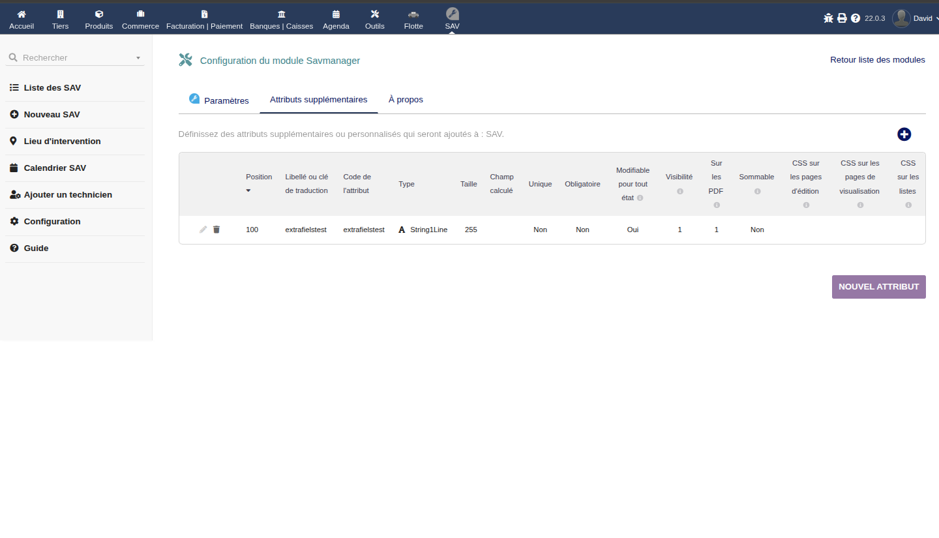Open the Outils module in top menu
939x538 pixels.
[374, 19]
